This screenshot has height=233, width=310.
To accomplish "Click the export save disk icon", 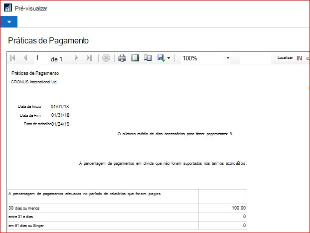I will point(161,58).
